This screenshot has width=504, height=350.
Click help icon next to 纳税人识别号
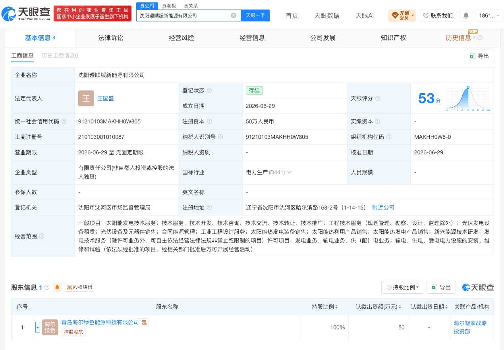tap(220, 137)
